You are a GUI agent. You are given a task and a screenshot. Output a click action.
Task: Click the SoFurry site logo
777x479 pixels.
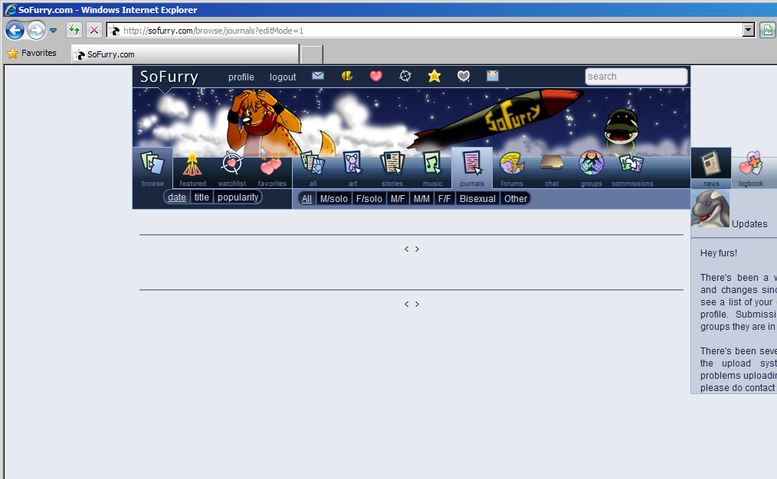pyautogui.click(x=169, y=77)
